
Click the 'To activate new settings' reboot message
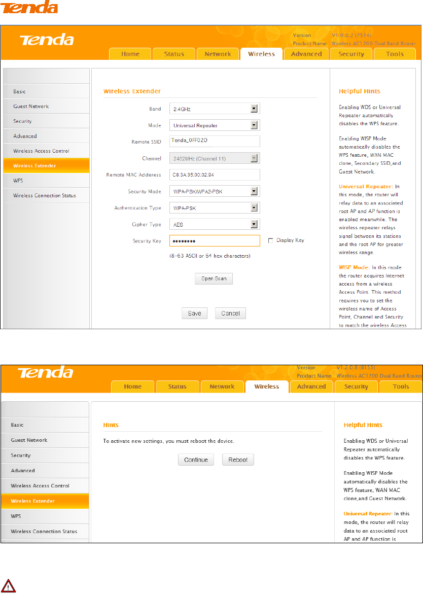click(x=169, y=441)
